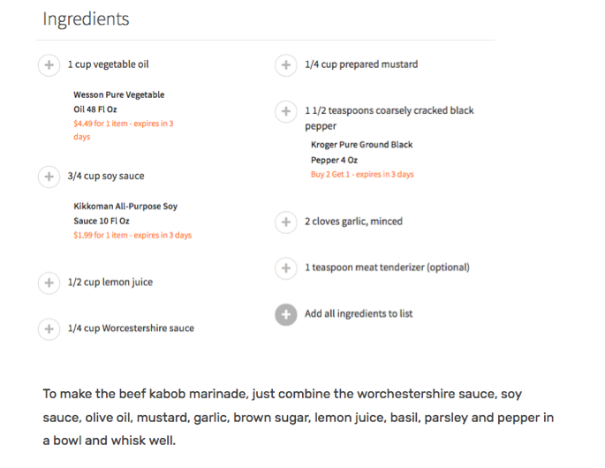Click plus icon next to soy sauce

49,177
